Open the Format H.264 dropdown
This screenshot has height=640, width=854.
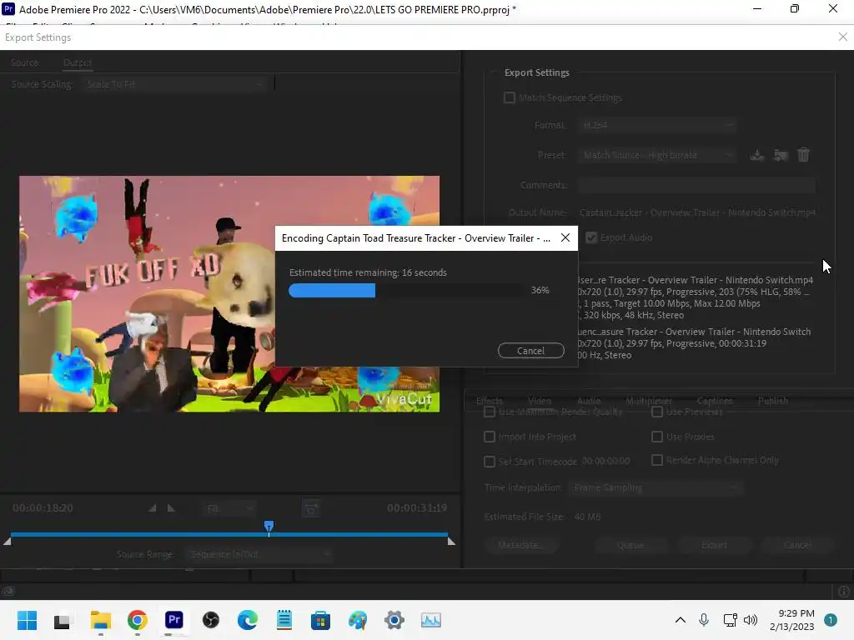[657, 125]
